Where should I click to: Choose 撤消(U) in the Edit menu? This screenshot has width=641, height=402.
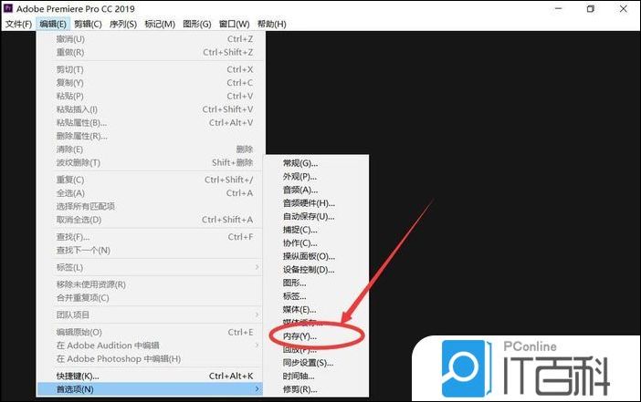pos(150,39)
